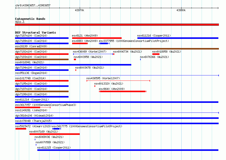226x160 pixels.
Task: Click nsv6018958 (Wu2021) label
Action: (x=167, y=52)
